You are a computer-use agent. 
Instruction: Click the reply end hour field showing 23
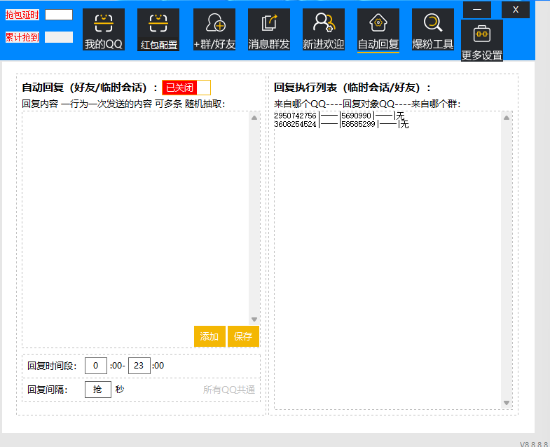[x=139, y=366]
